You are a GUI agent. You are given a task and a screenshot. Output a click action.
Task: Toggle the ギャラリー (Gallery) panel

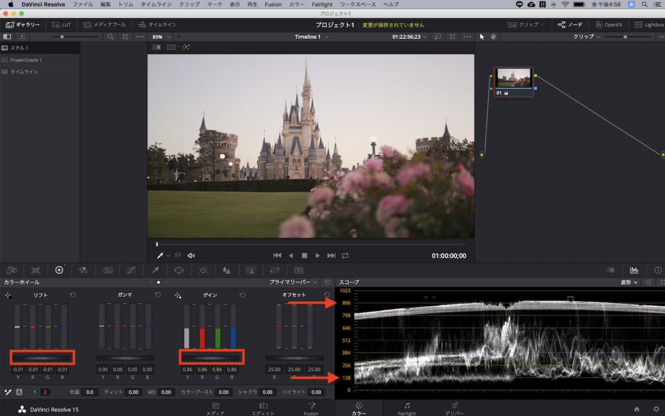click(23, 25)
